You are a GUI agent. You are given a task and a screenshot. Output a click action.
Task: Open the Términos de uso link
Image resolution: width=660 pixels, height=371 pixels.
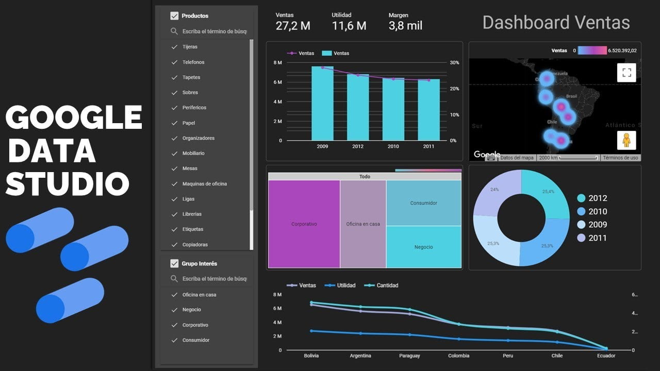(x=620, y=158)
